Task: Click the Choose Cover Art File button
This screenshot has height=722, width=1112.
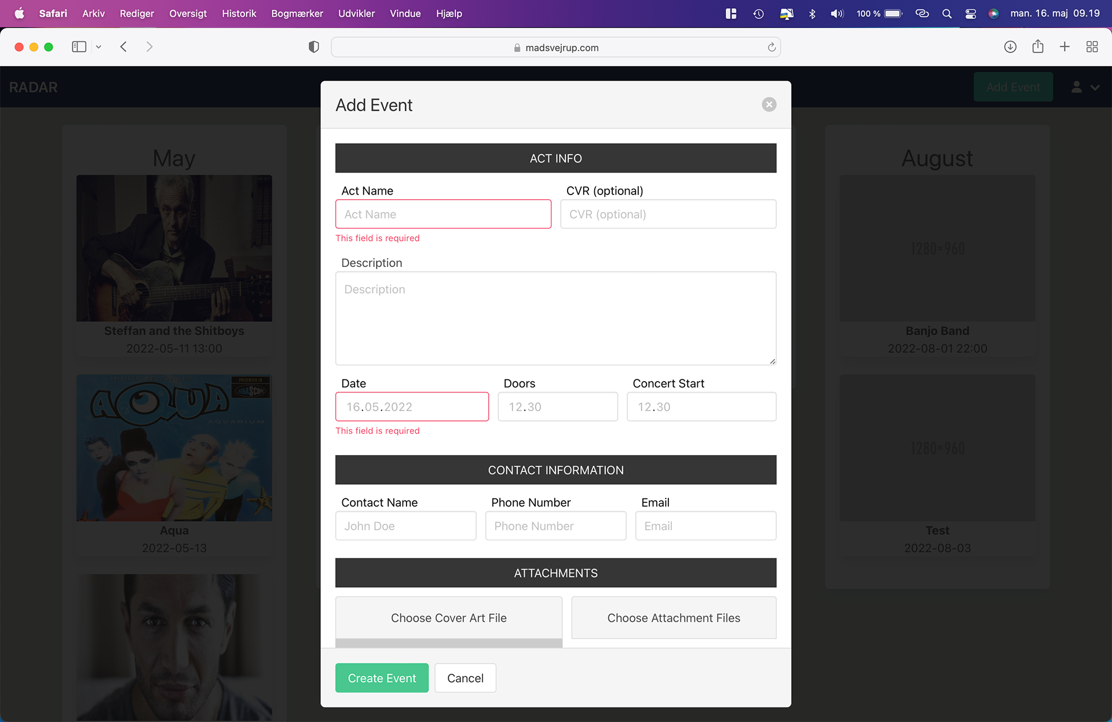Action: pos(448,618)
